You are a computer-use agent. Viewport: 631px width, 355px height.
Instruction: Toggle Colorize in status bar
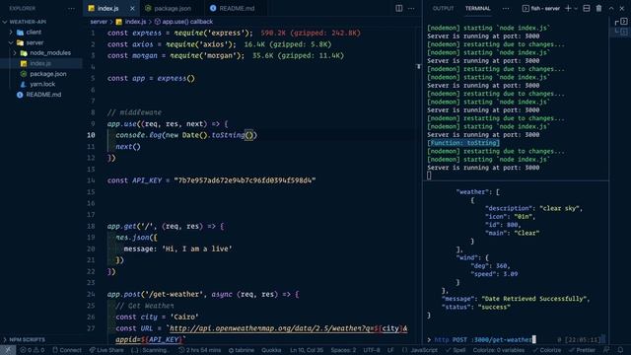(x=547, y=350)
